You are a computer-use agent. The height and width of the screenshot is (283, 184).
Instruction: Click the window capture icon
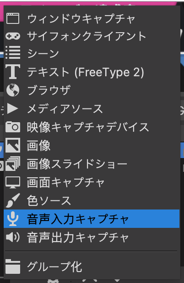point(13,18)
